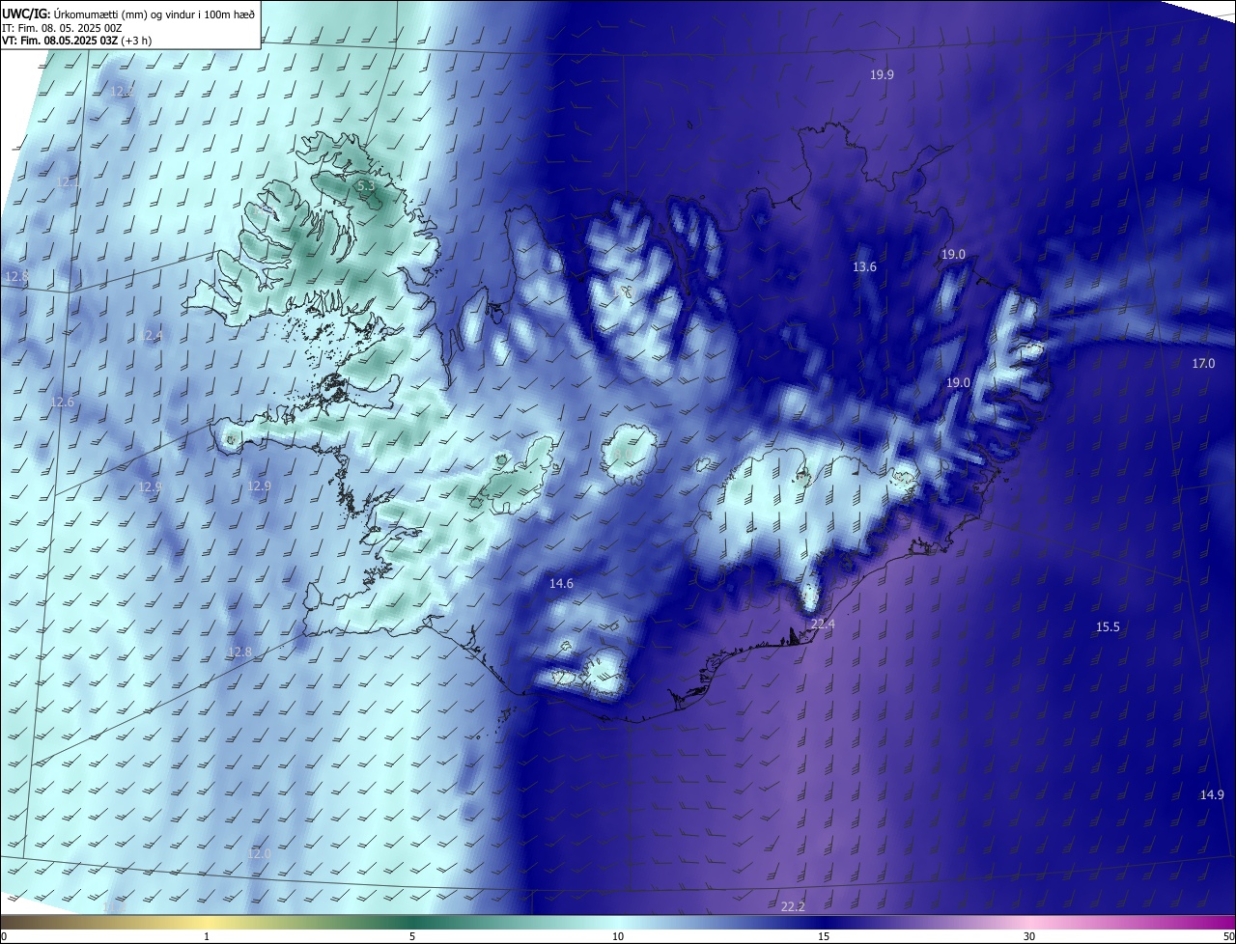The image size is (1236, 944).
Task: Click the 14.9 value label
Action: click(1212, 795)
